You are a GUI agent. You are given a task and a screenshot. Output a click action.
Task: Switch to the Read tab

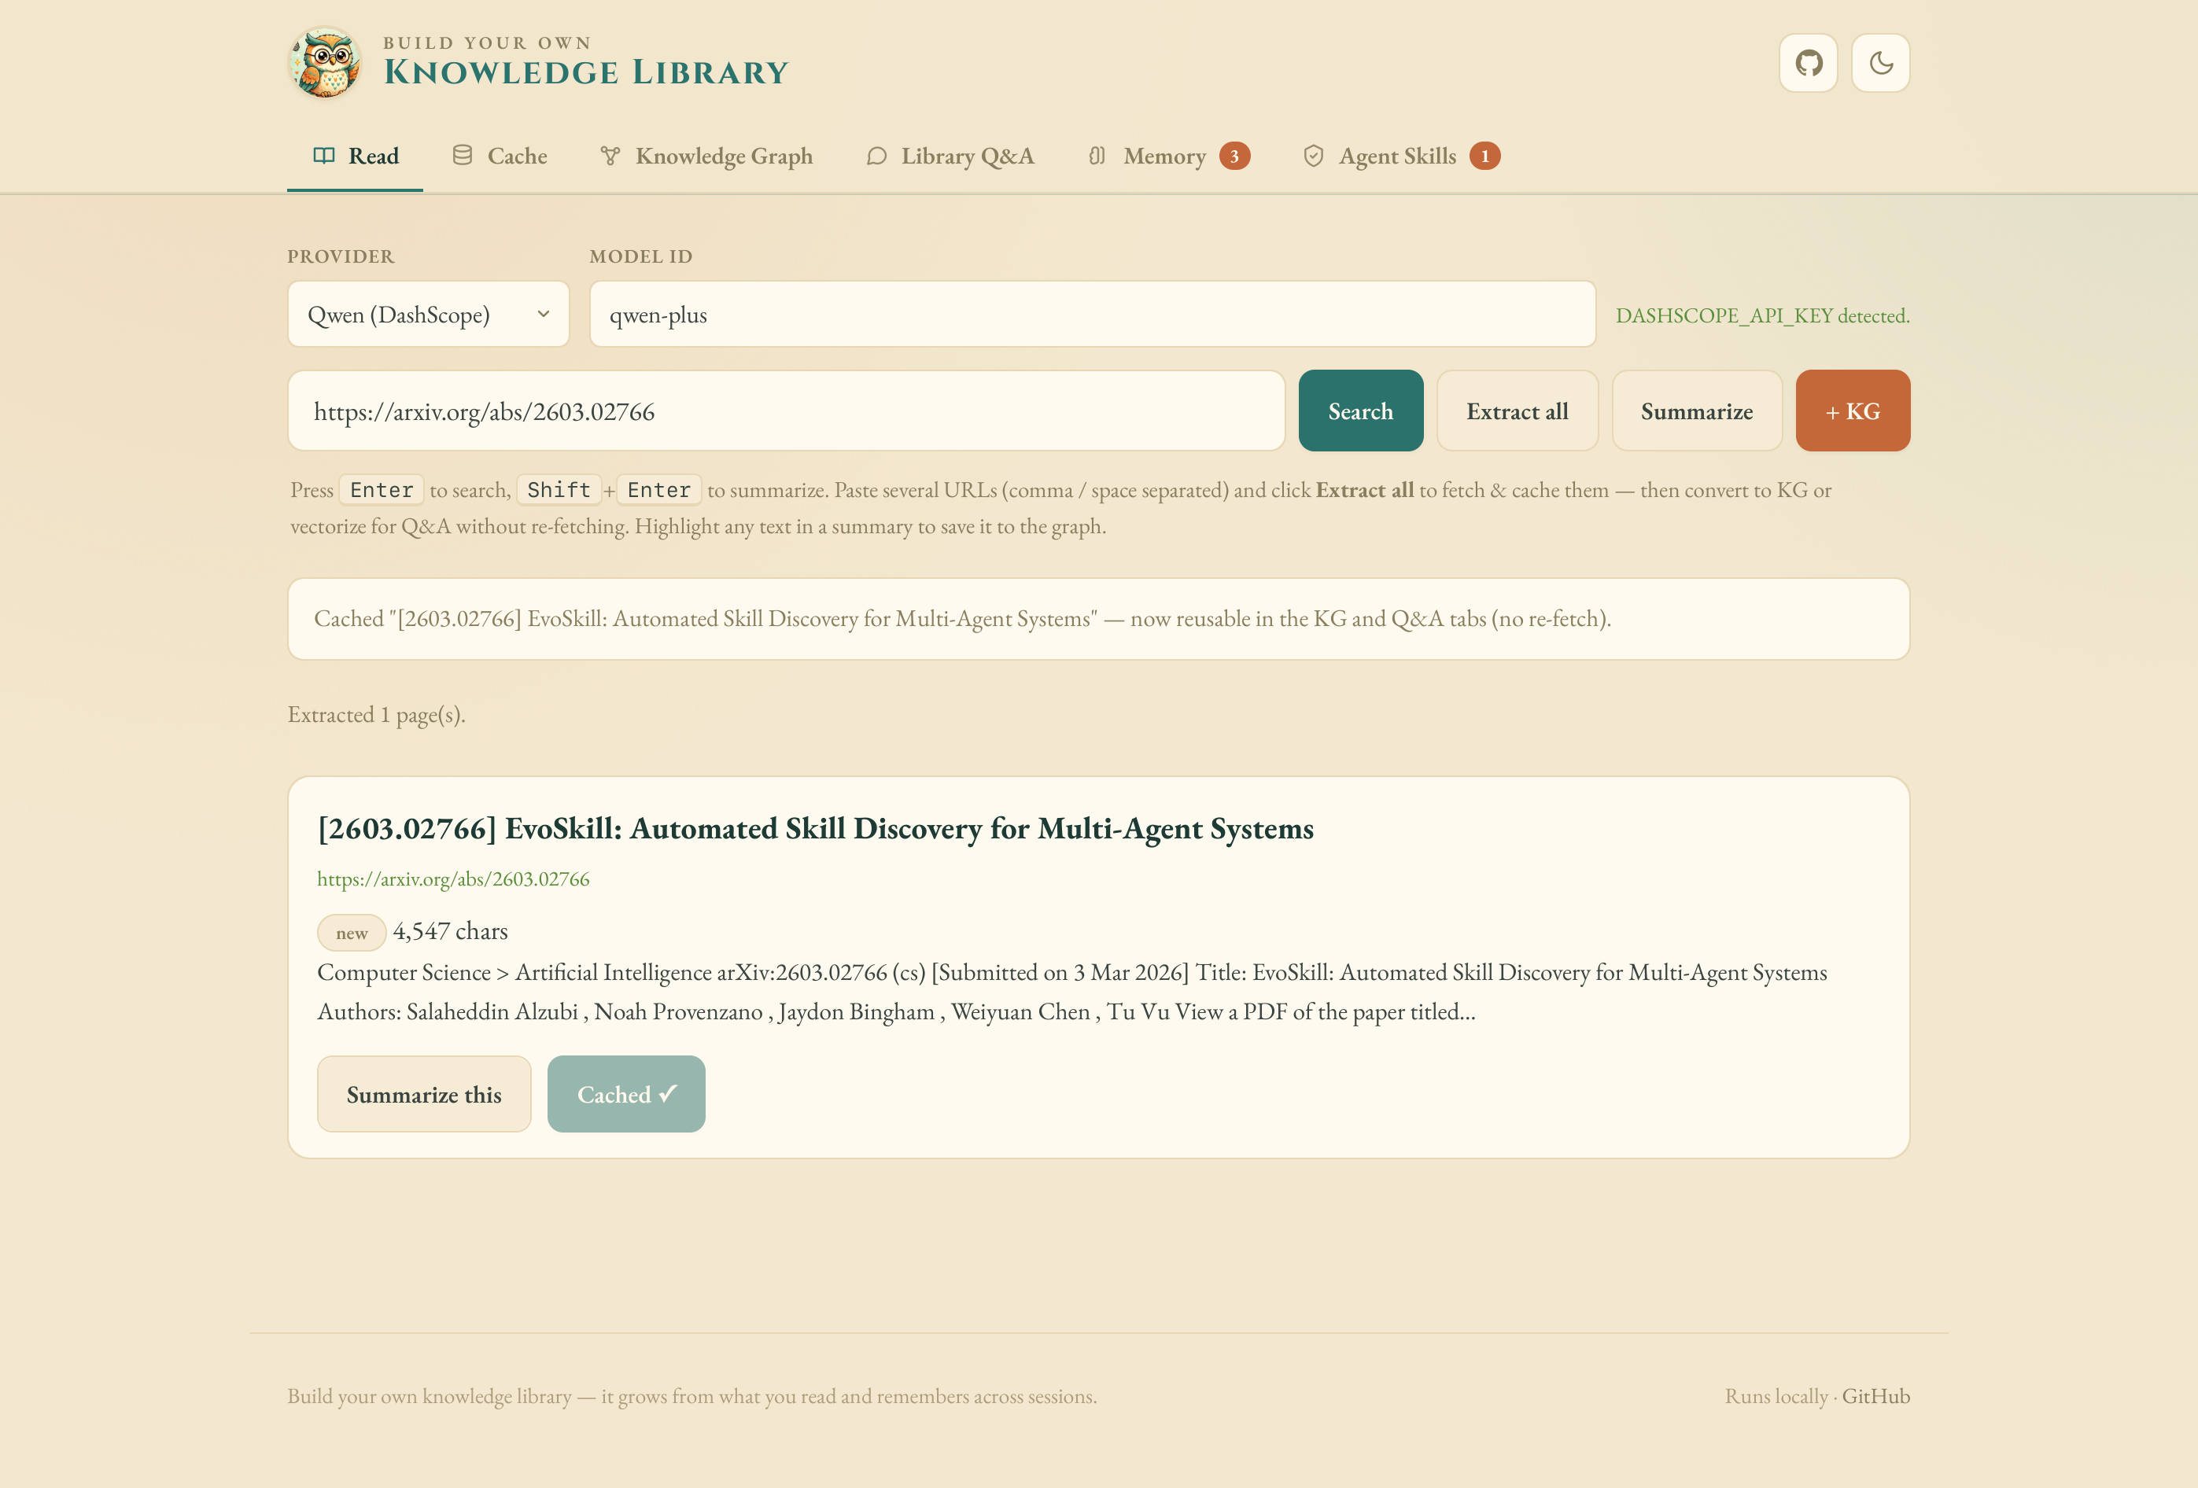click(x=355, y=156)
